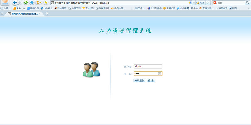Open the 易名中国 bookmark

click(x=117, y=8)
